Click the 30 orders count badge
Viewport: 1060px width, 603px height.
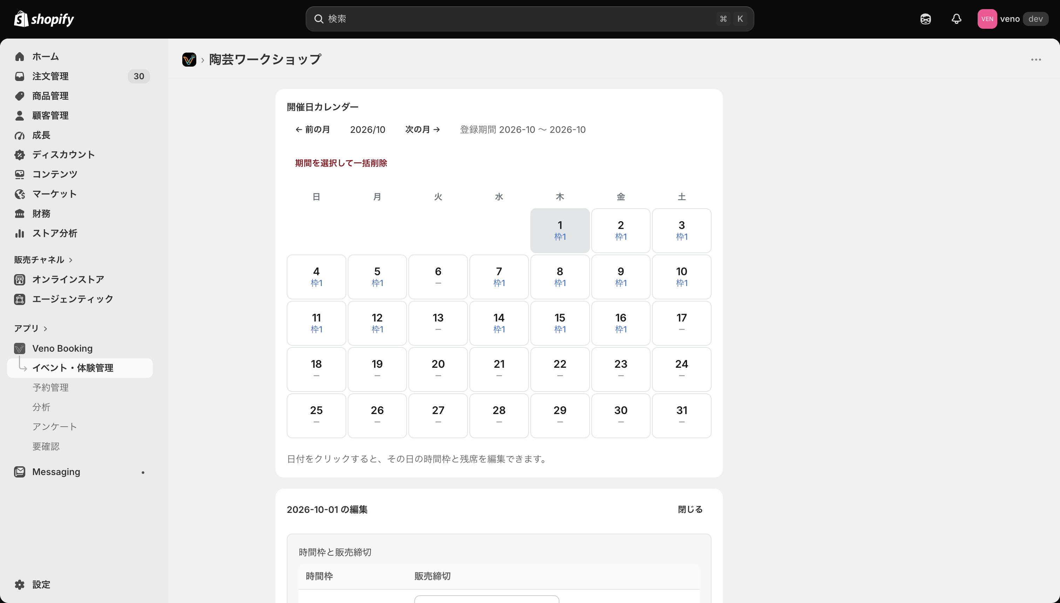139,76
